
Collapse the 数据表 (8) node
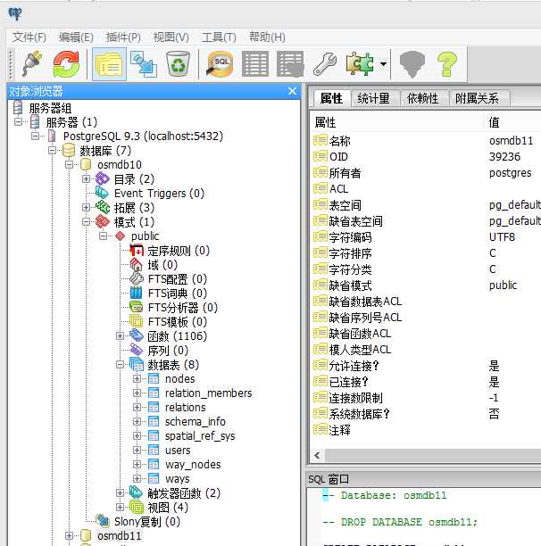[120, 365]
